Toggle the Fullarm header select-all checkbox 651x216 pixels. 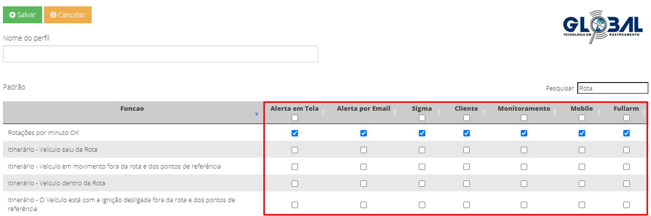tap(626, 118)
